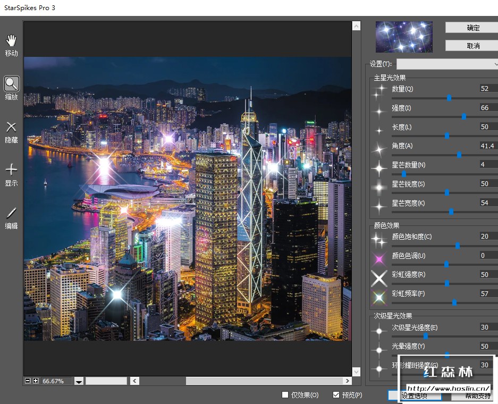
Task: Adjust the 数量(Q) slider handle
Action: (449, 98)
